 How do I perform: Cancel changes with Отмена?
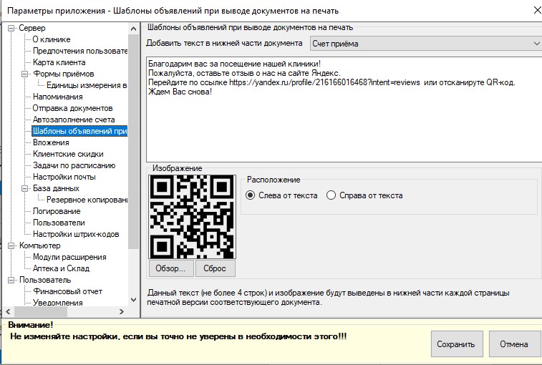[514, 344]
